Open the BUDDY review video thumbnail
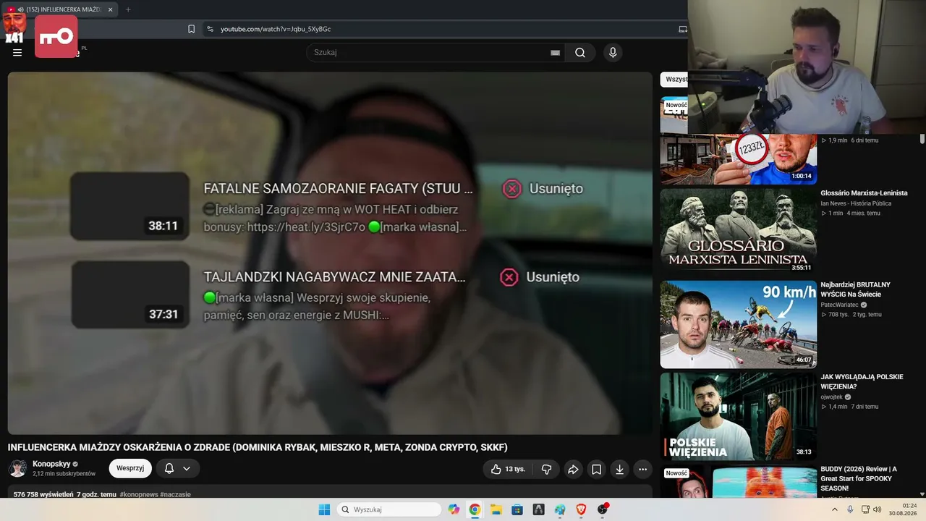 click(739, 481)
